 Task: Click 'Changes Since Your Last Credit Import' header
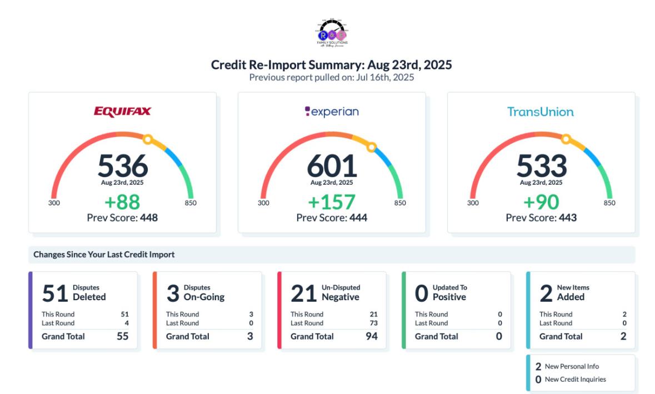click(x=104, y=255)
